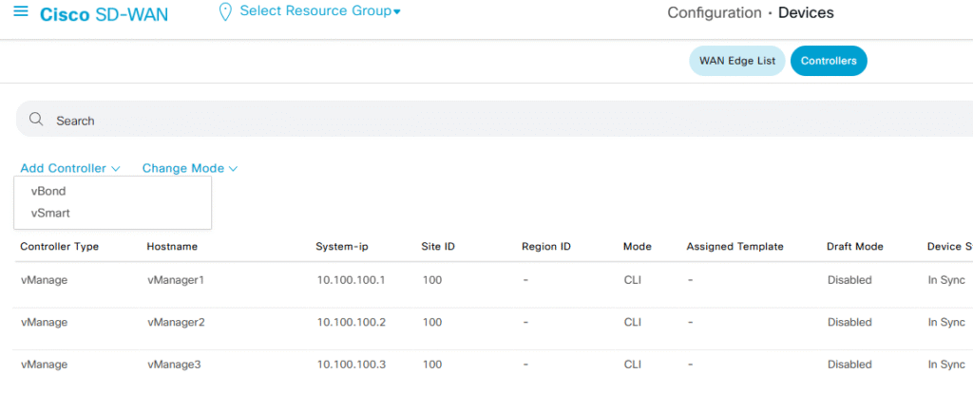Choose vBond from Add Controller menu
The height and width of the screenshot is (412, 973).
click(x=48, y=191)
